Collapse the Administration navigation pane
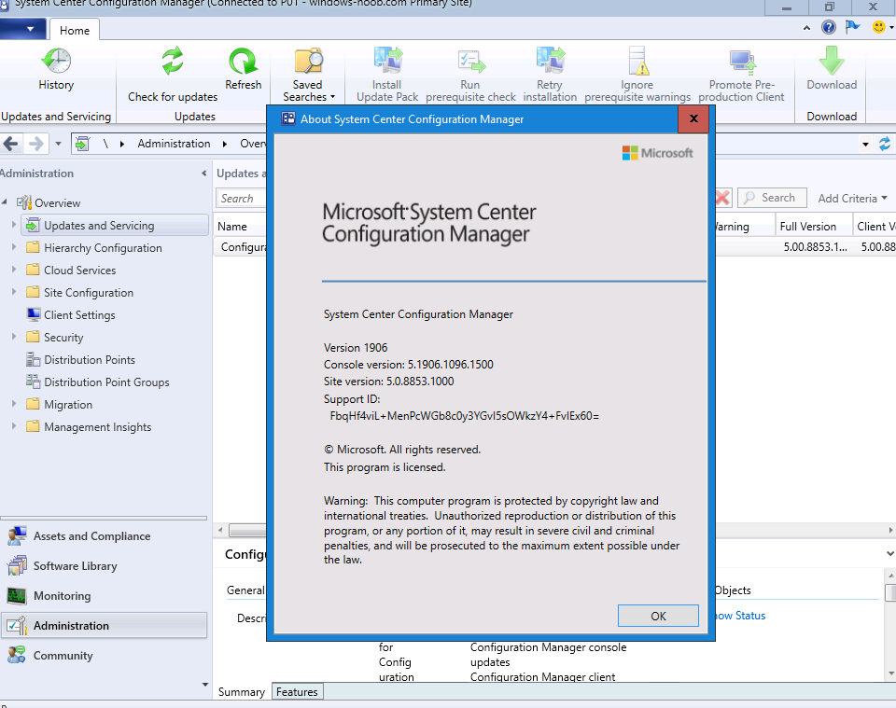The height and width of the screenshot is (708, 896). pos(204,173)
